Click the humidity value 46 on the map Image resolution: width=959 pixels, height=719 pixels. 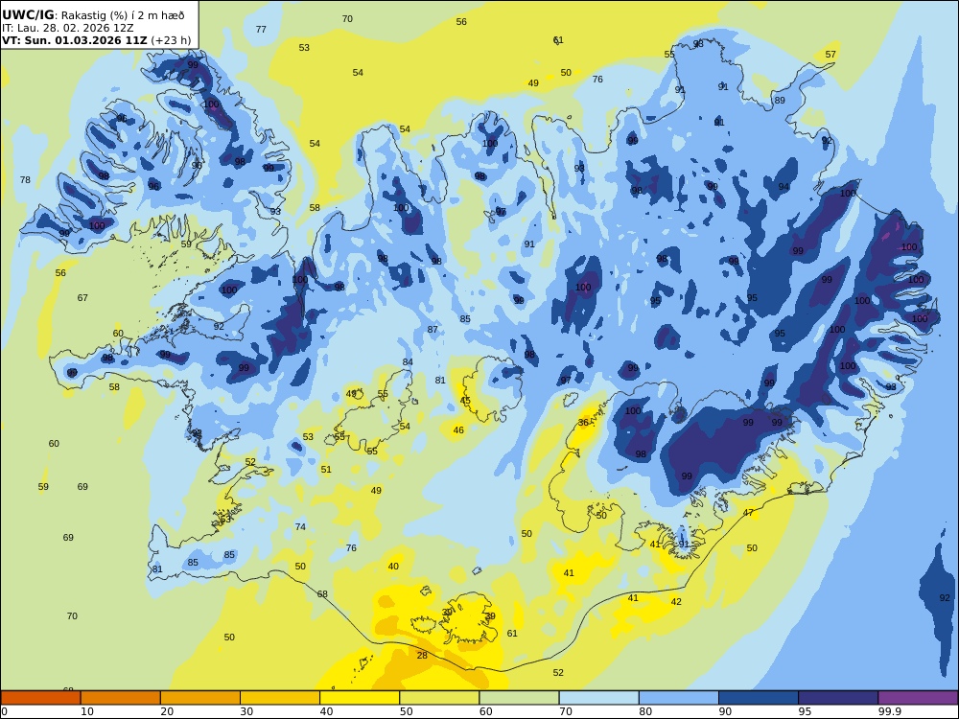458,430
